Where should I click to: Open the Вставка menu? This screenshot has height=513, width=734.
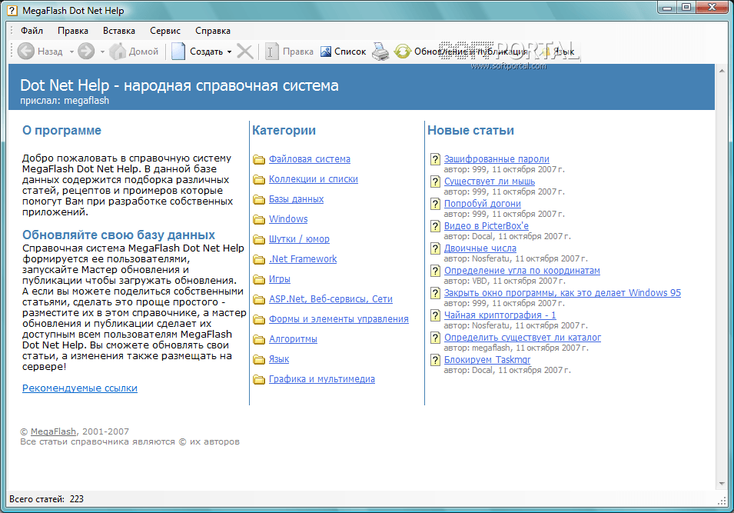tap(119, 31)
